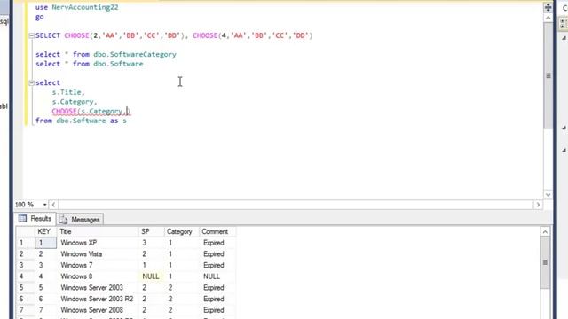Switch to the Messages tab
The height and width of the screenshot is (319, 568).
click(81, 220)
